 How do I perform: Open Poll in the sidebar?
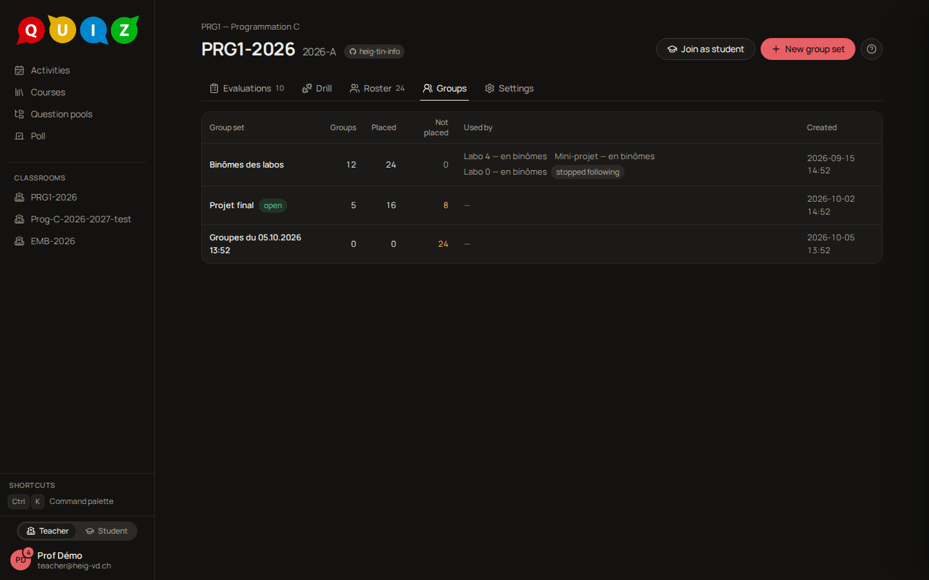[x=77, y=136]
